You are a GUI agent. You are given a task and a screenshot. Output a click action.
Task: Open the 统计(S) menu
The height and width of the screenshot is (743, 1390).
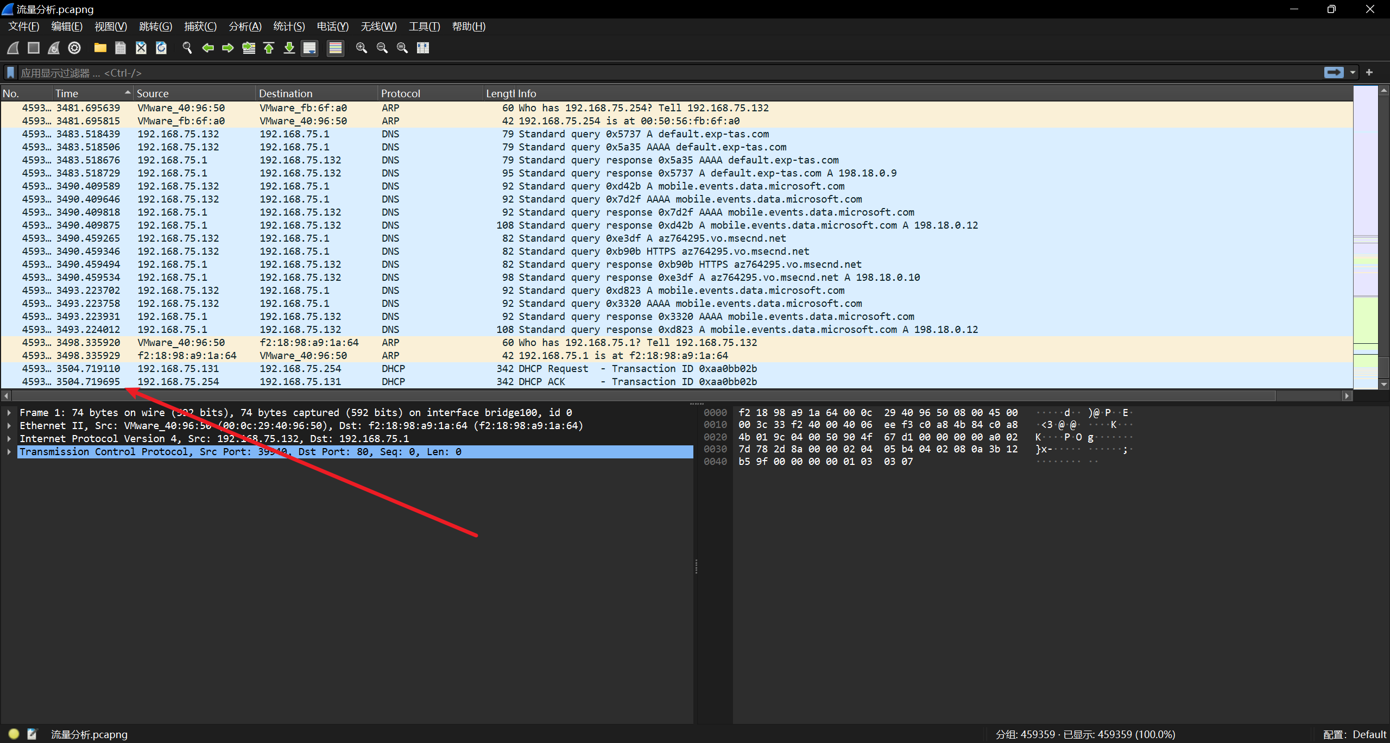289,26
